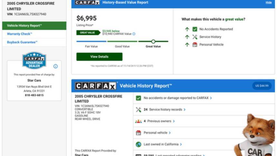Viewport: 277px width, 156px height.
Task: Click the info icon next to CARFAX Value
Action: (x=134, y=34)
